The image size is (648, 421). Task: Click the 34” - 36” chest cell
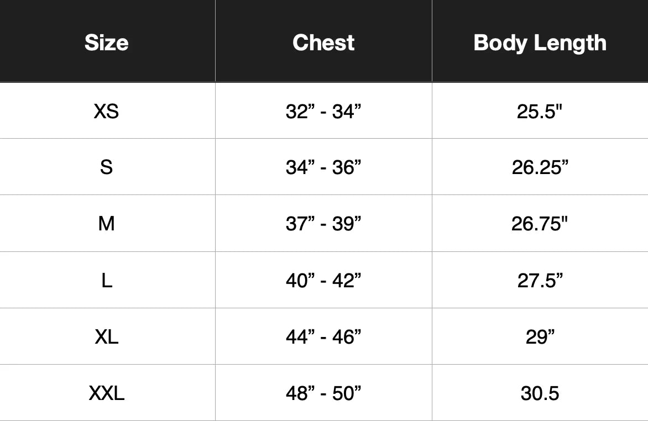pyautogui.click(x=323, y=167)
